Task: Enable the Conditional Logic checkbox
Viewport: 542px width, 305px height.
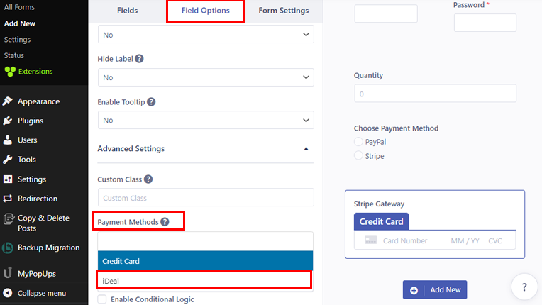Action: (102, 299)
